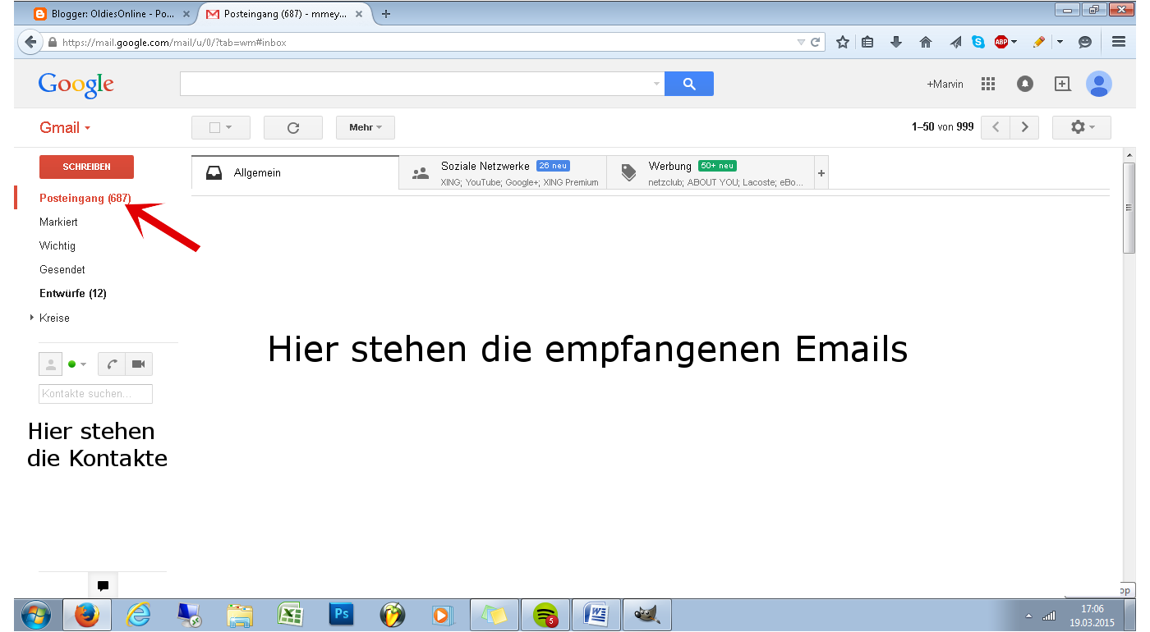
Task: Start a video call from the chat panel
Action: pos(137,364)
